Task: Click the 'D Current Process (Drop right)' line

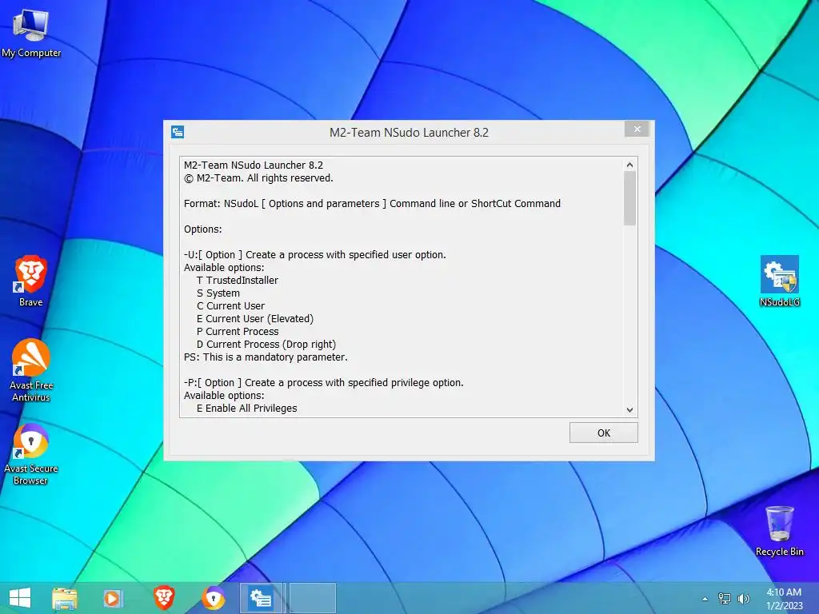Action: pos(266,344)
